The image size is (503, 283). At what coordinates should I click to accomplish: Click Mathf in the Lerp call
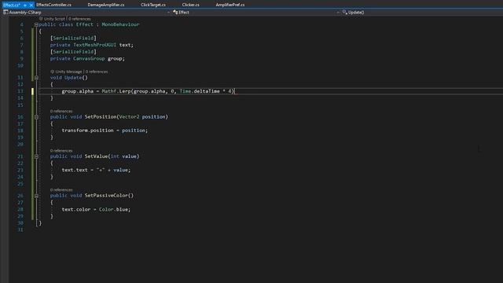pos(108,91)
